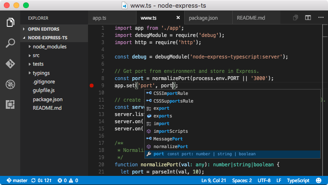The height and width of the screenshot is (185, 328).
Task: Open the Search view icon
Action: 10,43
